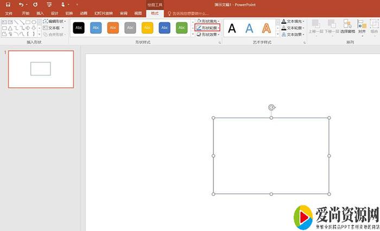
Task: Click the Align (对齐) objects icon
Action: tap(362, 26)
